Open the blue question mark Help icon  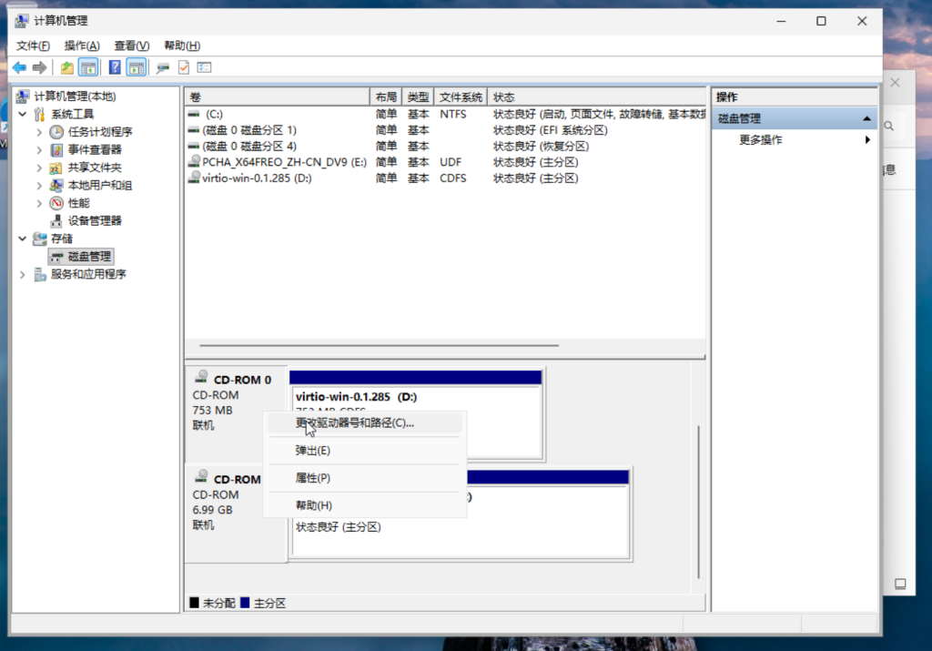click(115, 67)
